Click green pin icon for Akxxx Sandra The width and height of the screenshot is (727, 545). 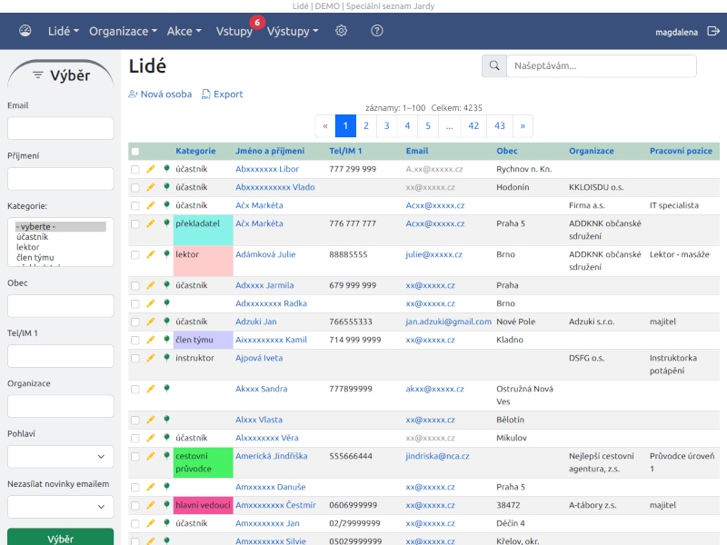(166, 389)
